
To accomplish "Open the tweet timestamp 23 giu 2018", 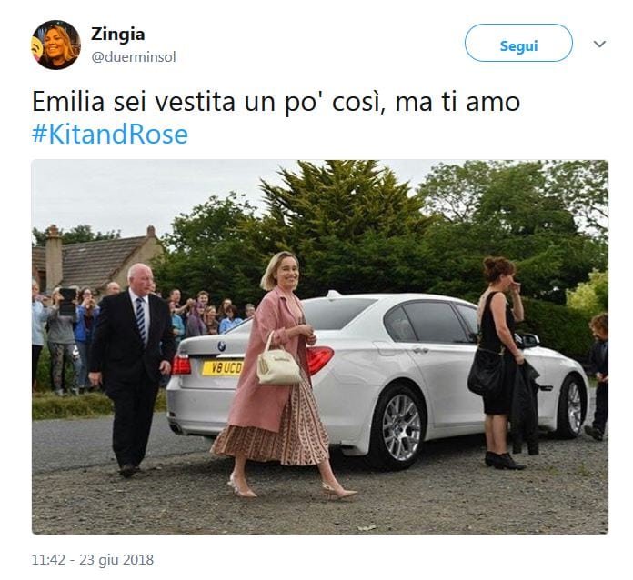I will click(93, 559).
